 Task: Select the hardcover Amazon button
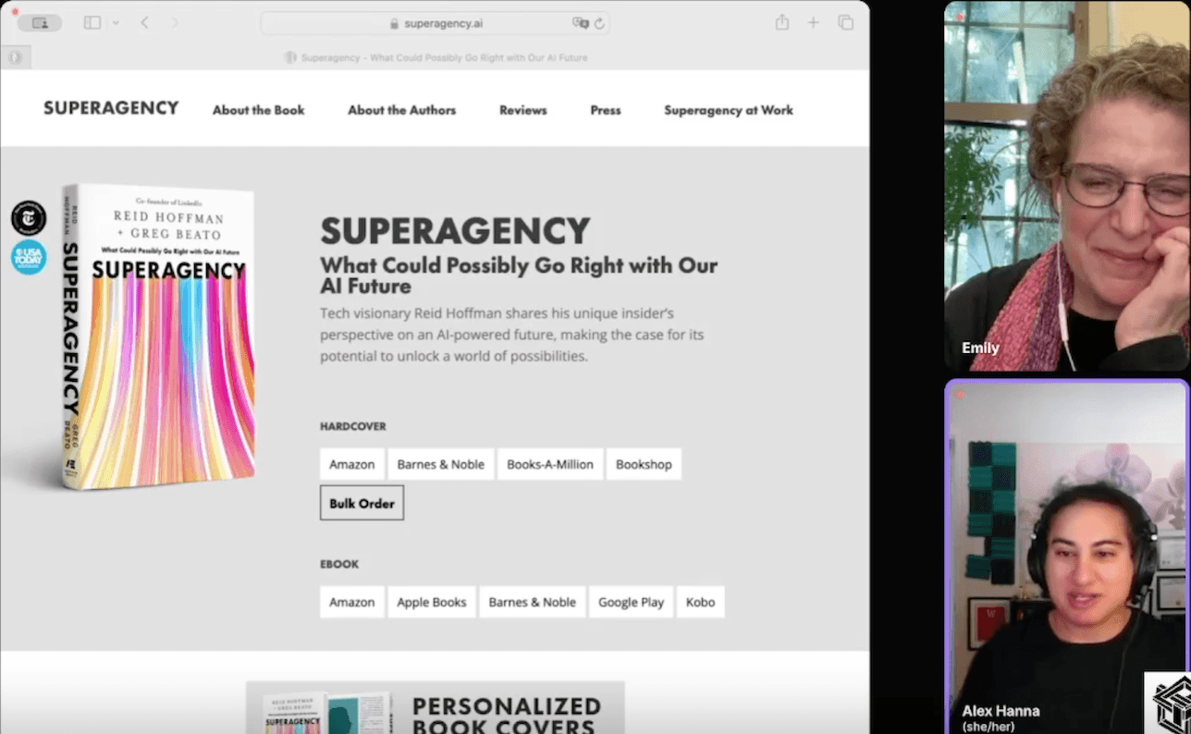[x=352, y=464]
